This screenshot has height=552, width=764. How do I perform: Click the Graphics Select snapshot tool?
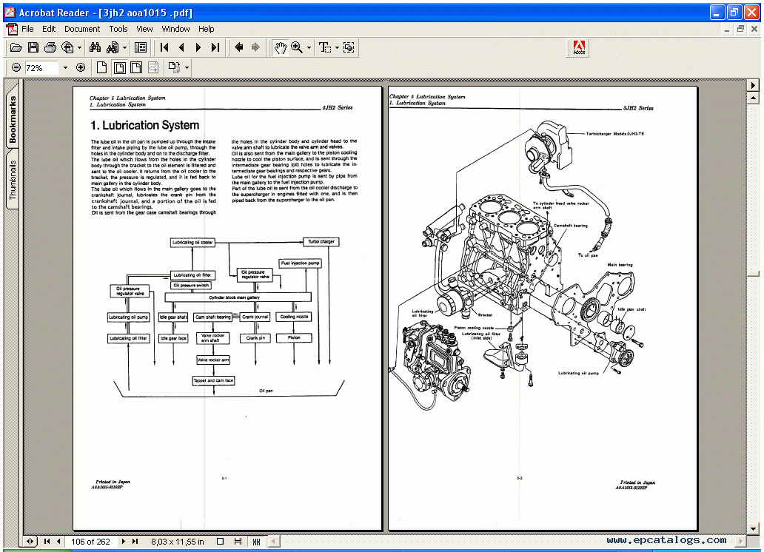(x=349, y=47)
